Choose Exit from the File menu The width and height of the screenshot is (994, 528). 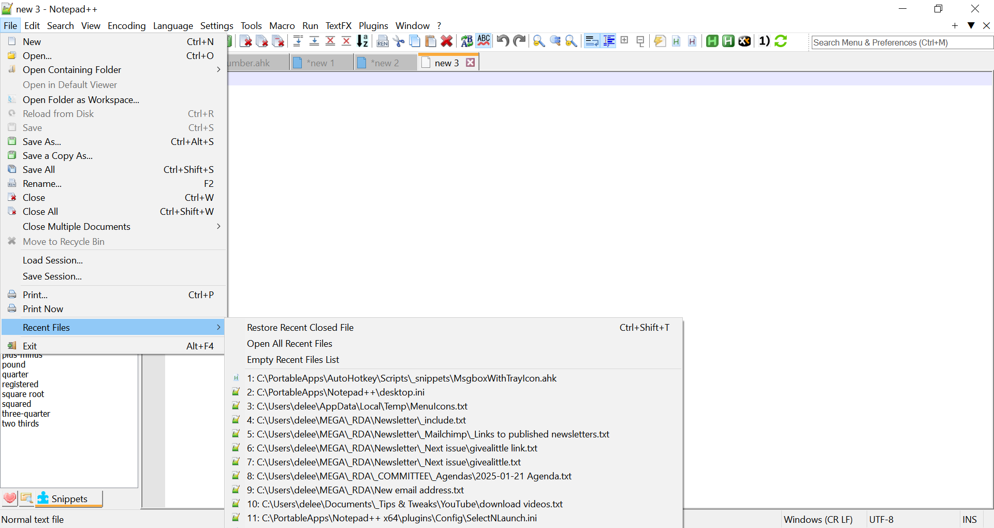pyautogui.click(x=113, y=346)
